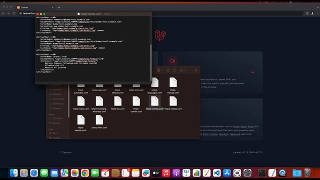320x180 pixels.
Task: Open Photos from the dock
Action: (x=74, y=173)
